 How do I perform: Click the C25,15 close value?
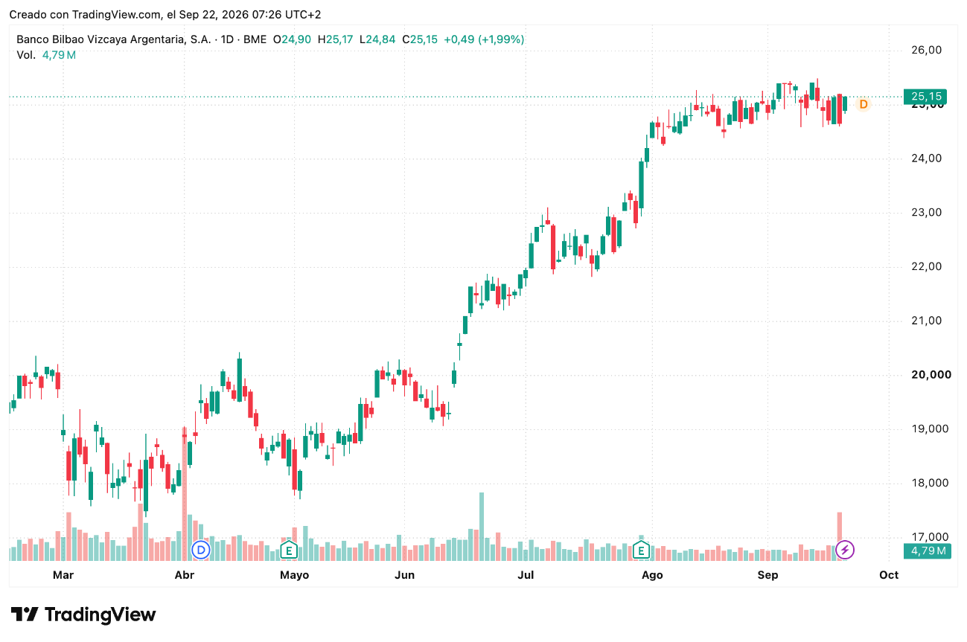point(420,39)
